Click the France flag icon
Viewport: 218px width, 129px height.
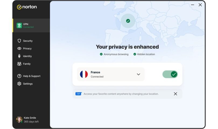click(84, 74)
